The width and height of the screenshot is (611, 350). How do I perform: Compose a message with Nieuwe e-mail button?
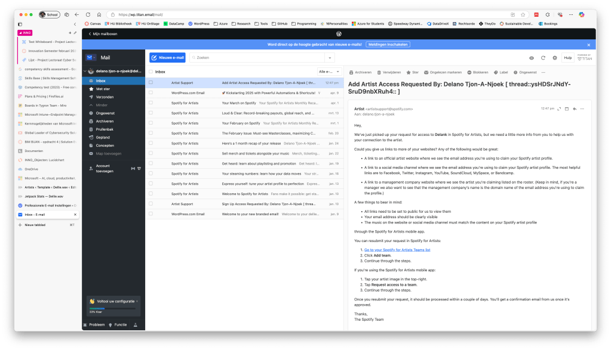pos(167,57)
